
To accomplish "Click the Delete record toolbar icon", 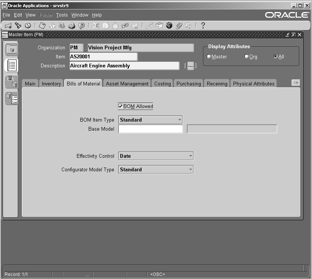I will (x=135, y=26).
